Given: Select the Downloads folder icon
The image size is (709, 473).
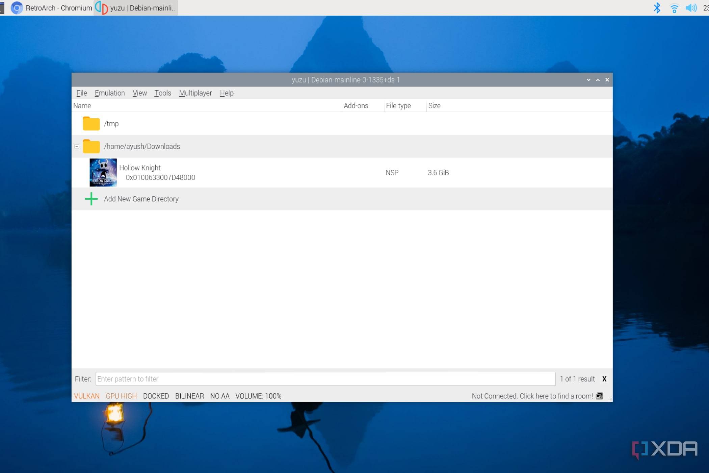Looking at the screenshot, I should click(x=91, y=146).
